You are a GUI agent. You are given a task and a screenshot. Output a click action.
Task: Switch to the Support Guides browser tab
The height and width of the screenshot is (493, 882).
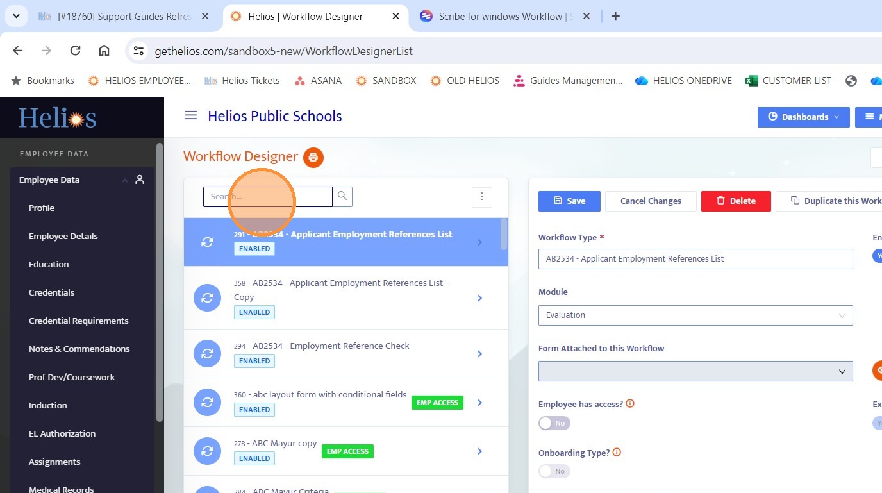[124, 16]
